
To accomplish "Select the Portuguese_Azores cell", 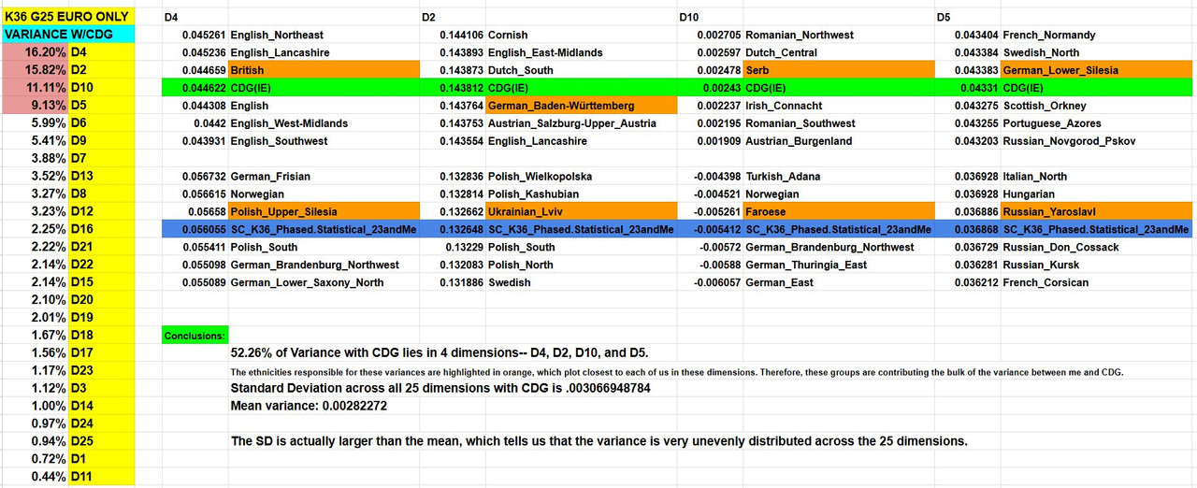I will point(1098,123).
